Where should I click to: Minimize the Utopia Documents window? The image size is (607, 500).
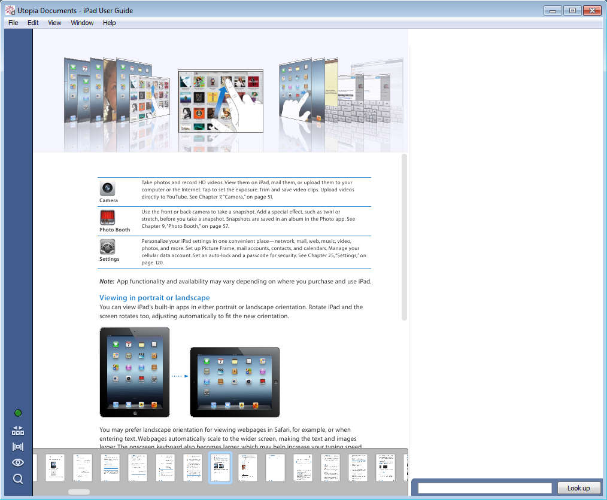(x=553, y=11)
